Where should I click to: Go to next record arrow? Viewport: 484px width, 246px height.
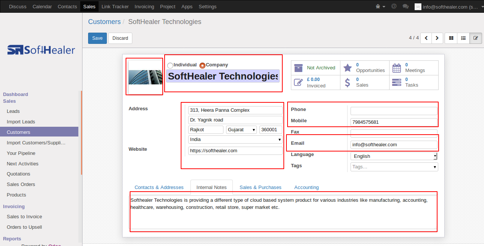pyautogui.click(x=438, y=38)
